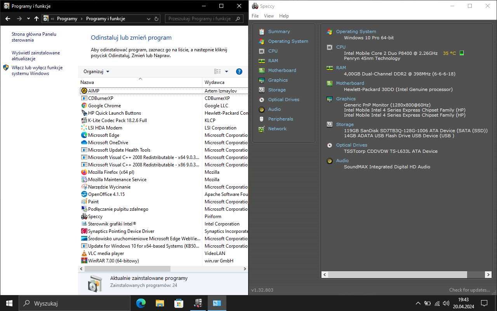This screenshot has width=497, height=311.
Task: Click the VLC media player cone icon
Action: (x=84, y=253)
